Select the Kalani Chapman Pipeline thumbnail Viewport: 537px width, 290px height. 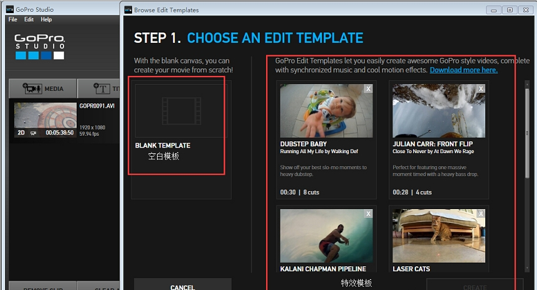[x=326, y=236]
